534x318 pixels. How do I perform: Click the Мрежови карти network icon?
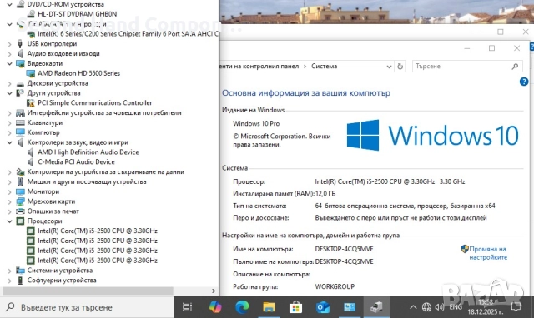pos(20,201)
